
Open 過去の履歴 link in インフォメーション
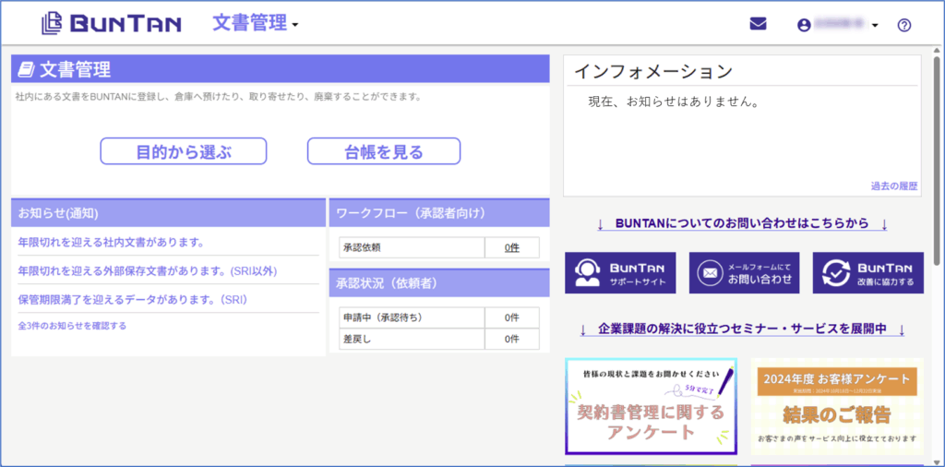(x=893, y=186)
